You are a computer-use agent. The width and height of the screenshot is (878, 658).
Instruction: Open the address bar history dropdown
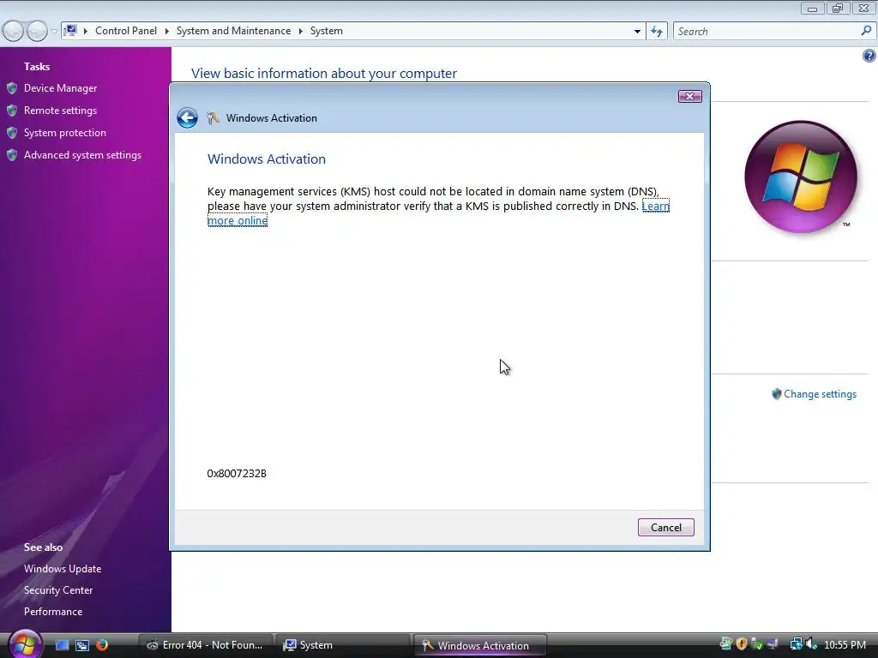(637, 32)
